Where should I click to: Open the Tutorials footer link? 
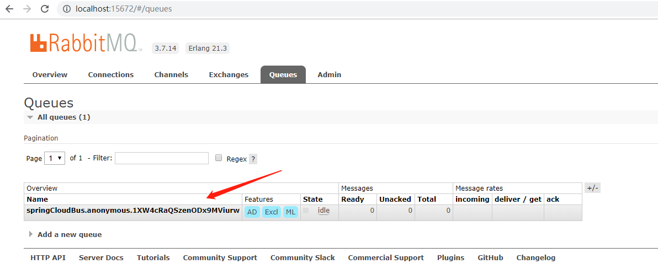click(x=153, y=258)
